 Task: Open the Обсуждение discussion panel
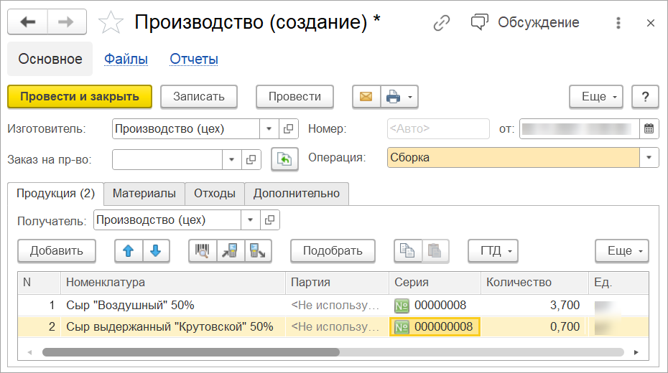(x=525, y=22)
